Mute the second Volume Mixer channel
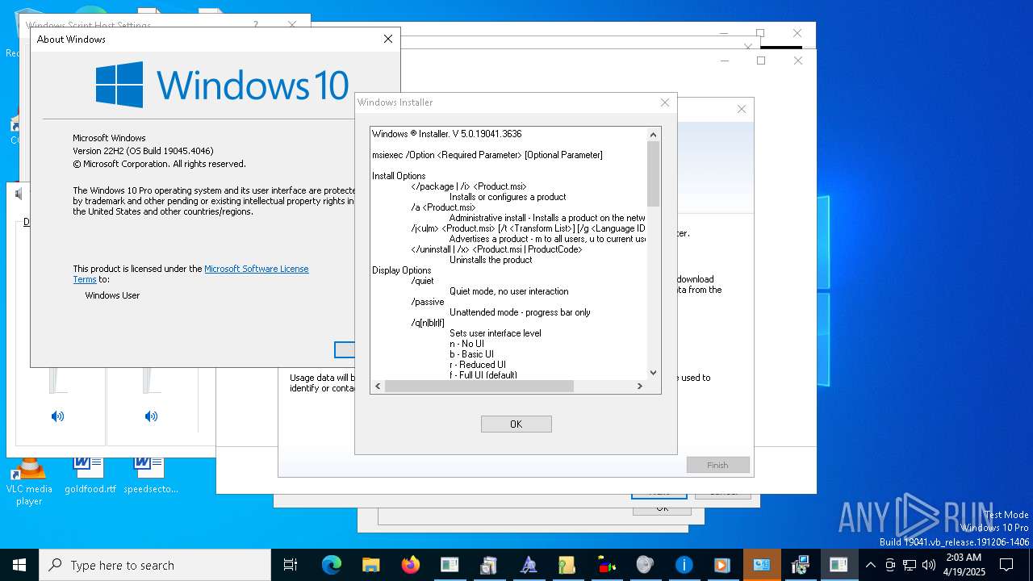Screen dimensions: 1033x581 coord(151,416)
